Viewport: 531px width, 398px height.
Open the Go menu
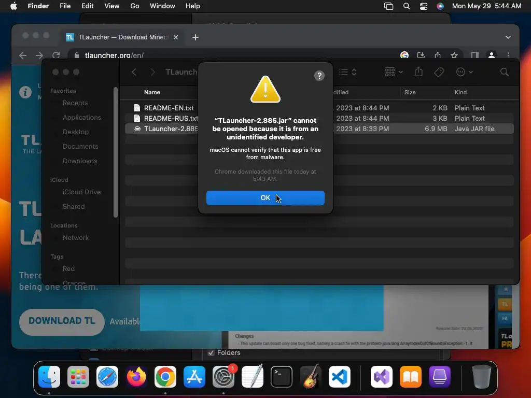click(x=135, y=6)
